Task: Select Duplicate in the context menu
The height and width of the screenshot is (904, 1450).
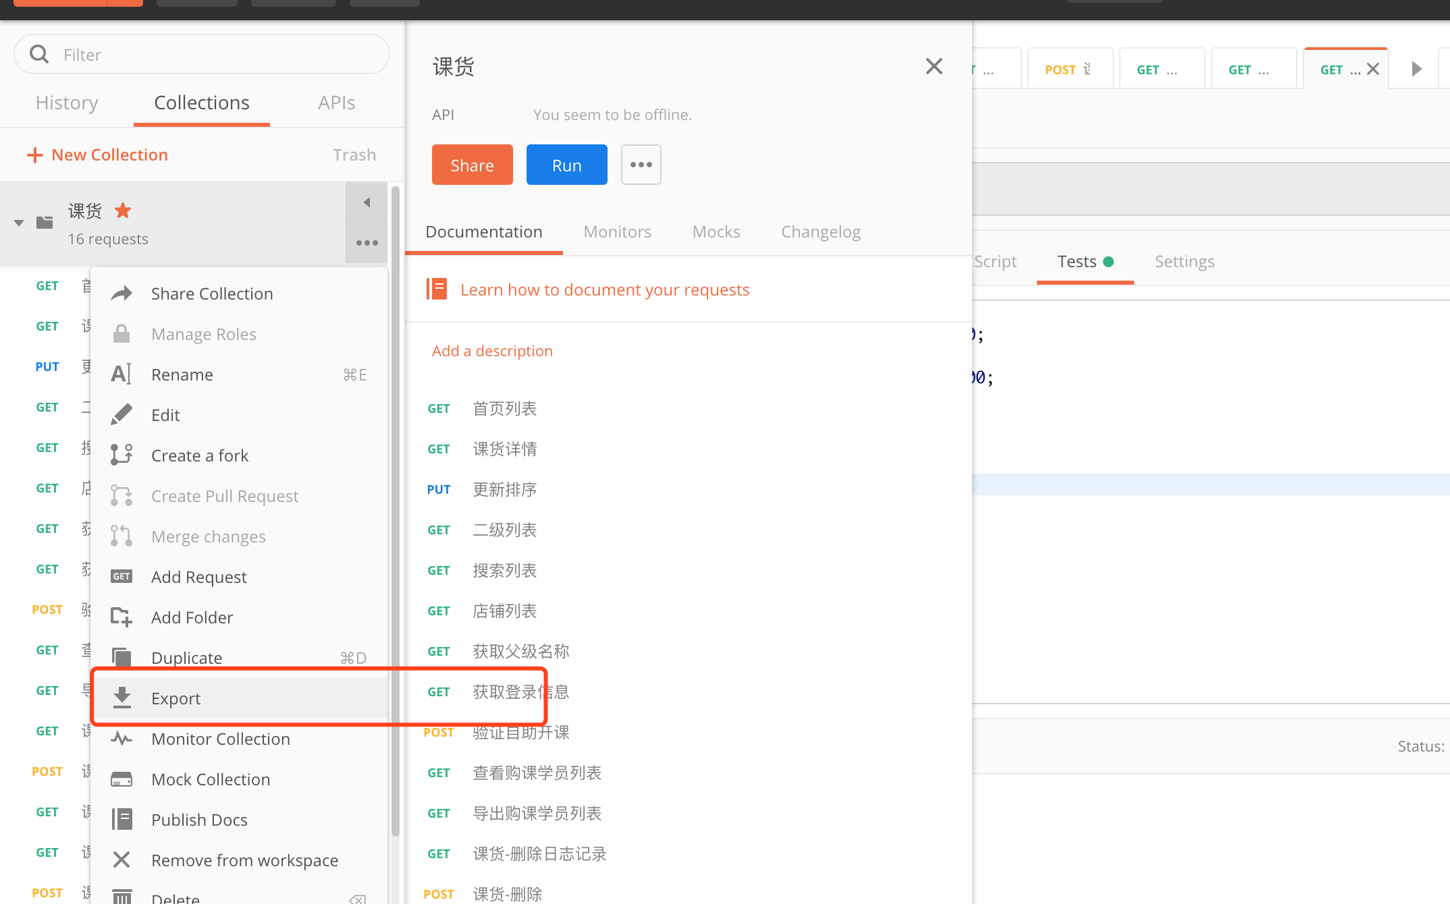Action: coord(187,658)
